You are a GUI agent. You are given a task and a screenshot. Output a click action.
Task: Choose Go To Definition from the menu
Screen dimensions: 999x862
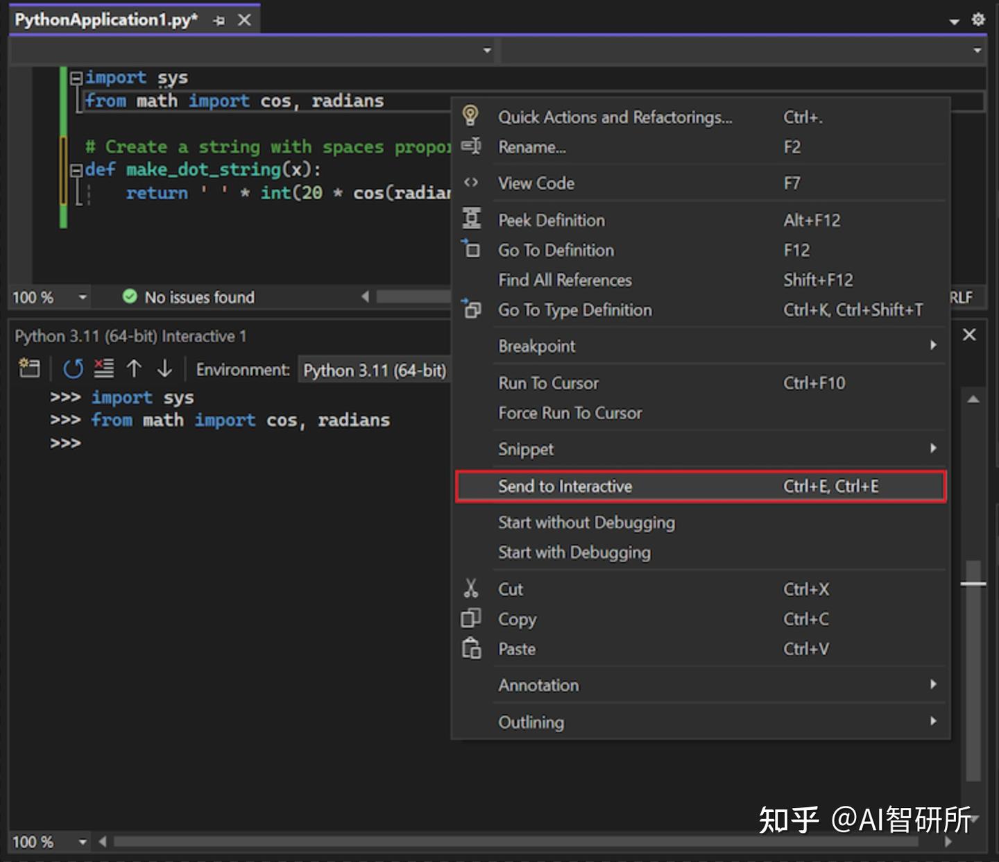click(x=556, y=250)
